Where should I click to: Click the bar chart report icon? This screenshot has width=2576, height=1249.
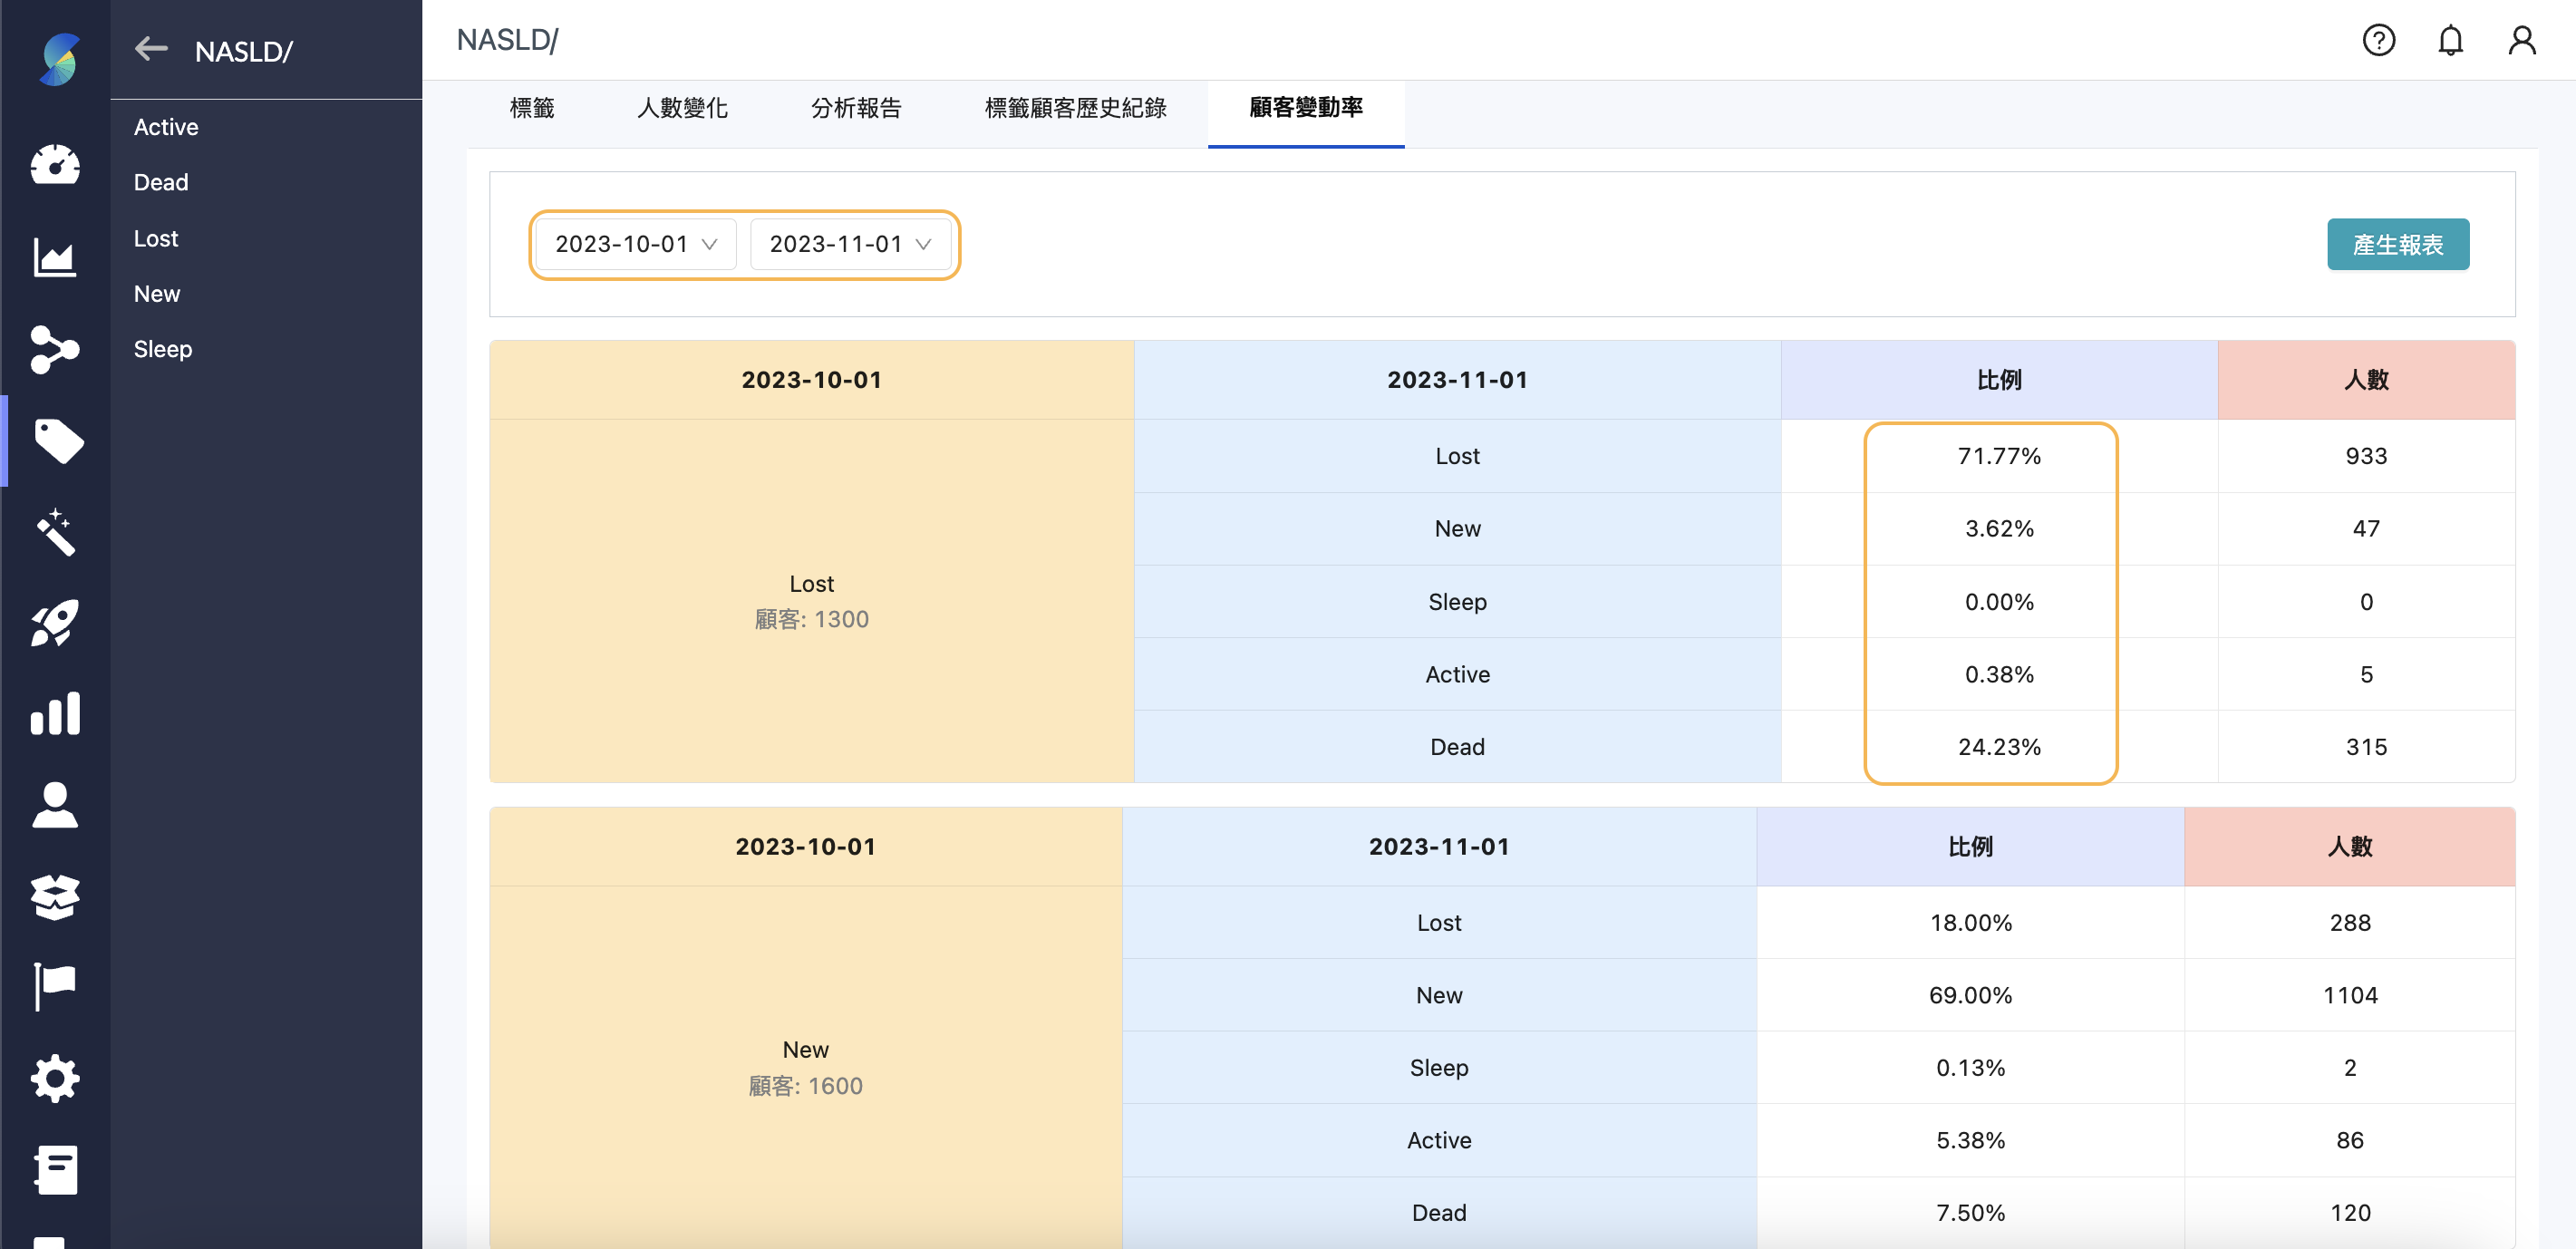tap(55, 714)
